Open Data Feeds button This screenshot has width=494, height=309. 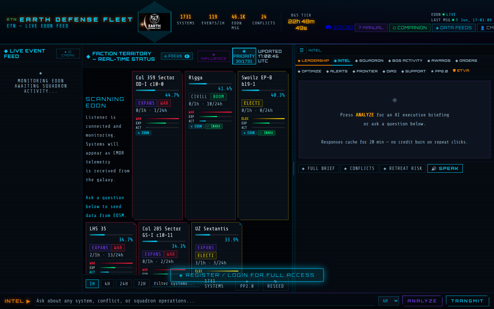coord(454,28)
